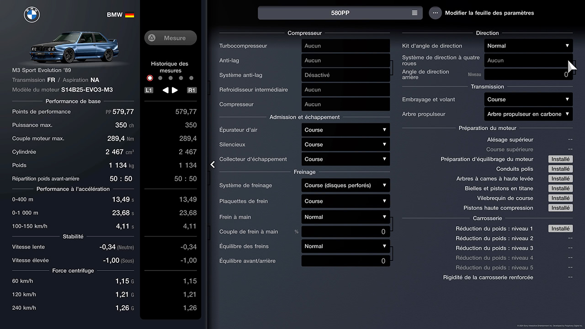Screen dimensions: 585x329
Task: Open Embrayage et volant dropdown
Action: 528,99
